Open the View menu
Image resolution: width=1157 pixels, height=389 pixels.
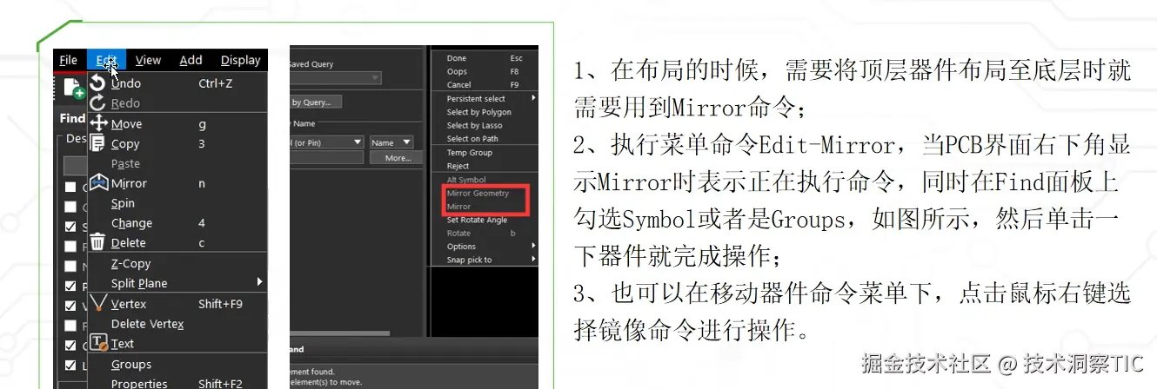[x=148, y=60]
